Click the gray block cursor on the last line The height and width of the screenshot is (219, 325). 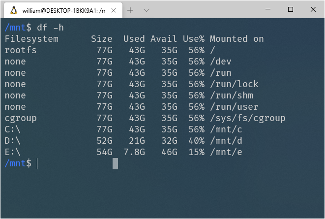coord(115,163)
